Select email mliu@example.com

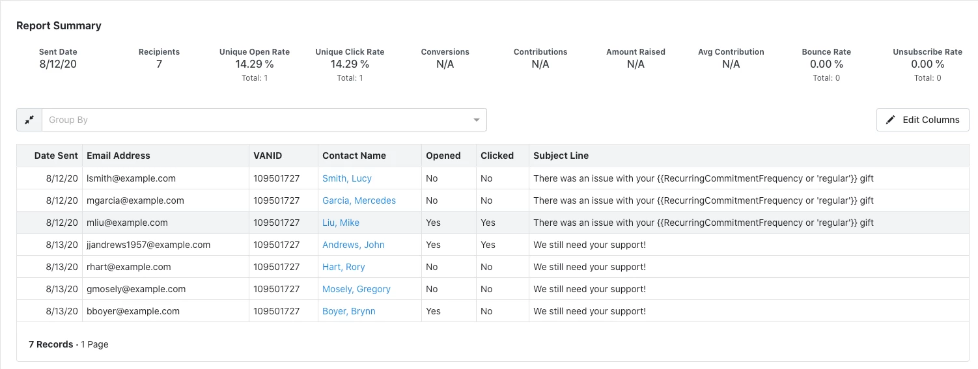[x=127, y=223]
